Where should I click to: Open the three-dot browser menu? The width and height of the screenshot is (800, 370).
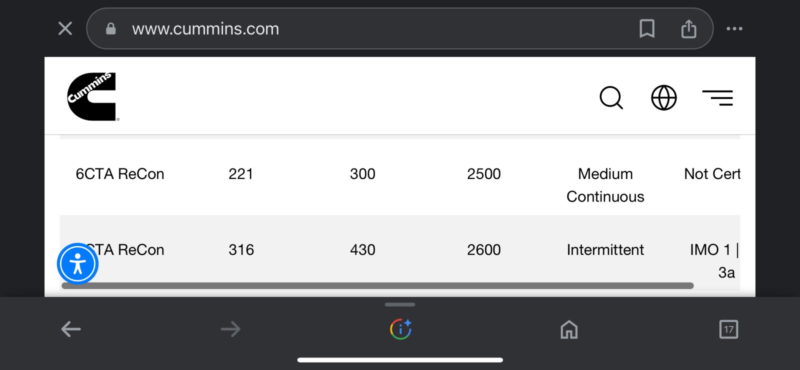(734, 28)
